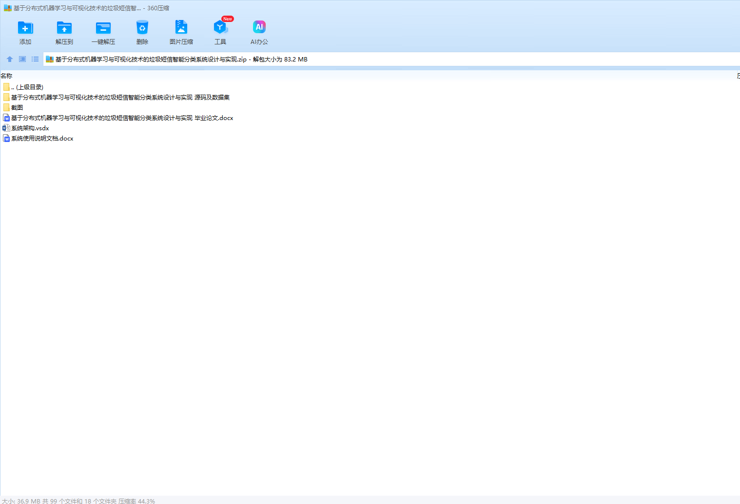Click the Visio icon of 系统架构.vsdx
The image size is (740, 504).
[6, 128]
